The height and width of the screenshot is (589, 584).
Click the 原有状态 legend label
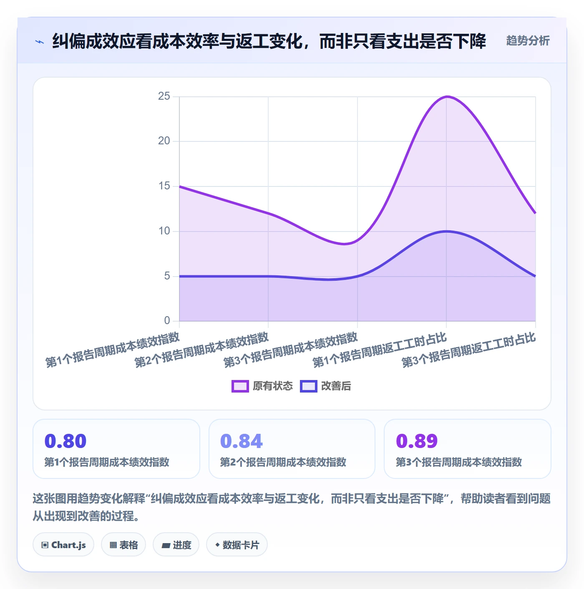[273, 386]
